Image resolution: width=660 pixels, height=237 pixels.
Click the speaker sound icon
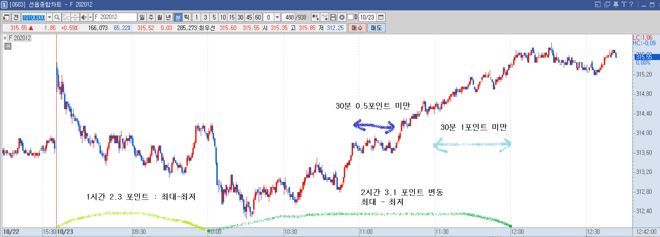(x=84, y=17)
